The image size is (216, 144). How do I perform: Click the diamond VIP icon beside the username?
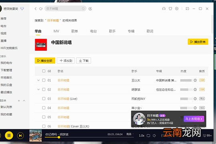[22, 9]
